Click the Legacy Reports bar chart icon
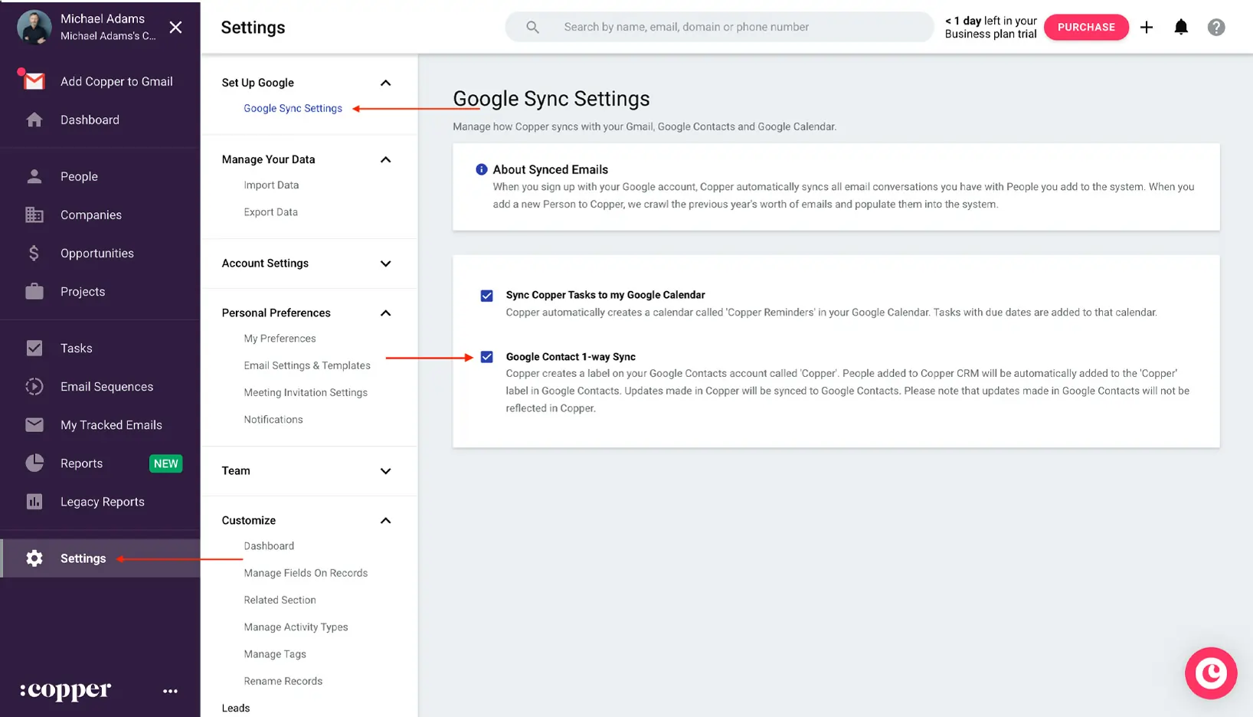The height and width of the screenshot is (717, 1253). [34, 502]
